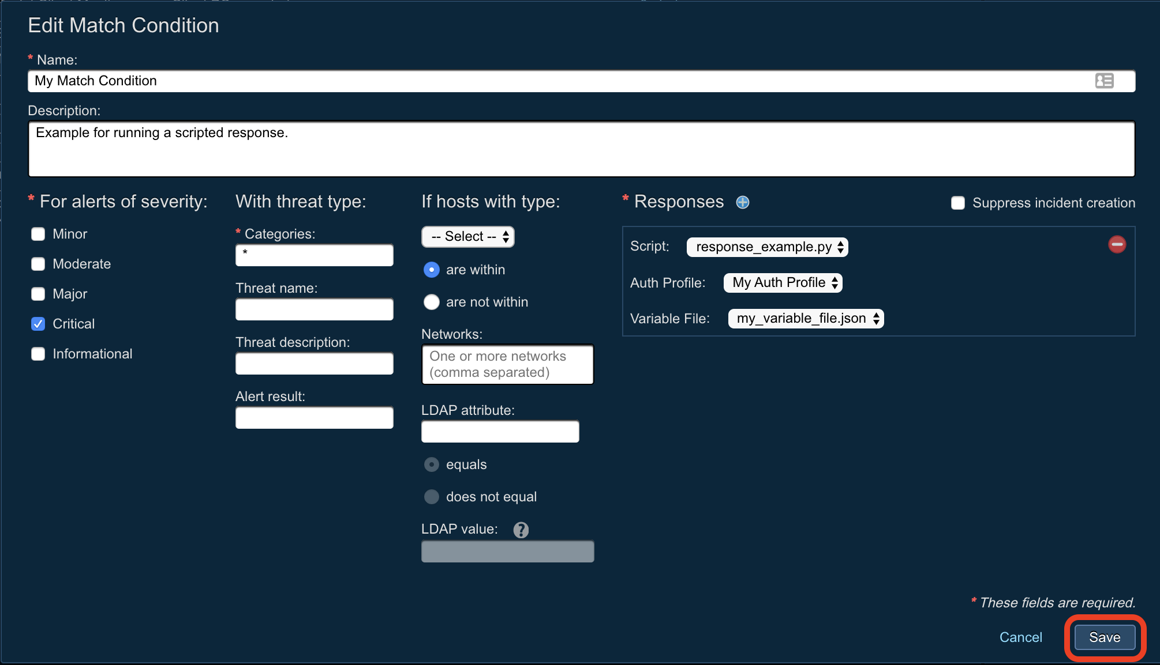Enable the Moderate severity checkbox
The height and width of the screenshot is (665, 1160).
[38, 264]
